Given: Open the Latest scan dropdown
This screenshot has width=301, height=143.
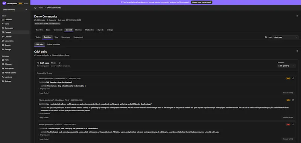Looking at the screenshot, I should click(x=286, y=37).
